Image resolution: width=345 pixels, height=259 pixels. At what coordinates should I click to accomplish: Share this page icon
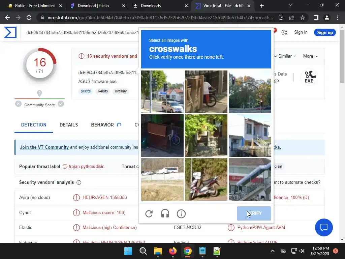pos(292,18)
